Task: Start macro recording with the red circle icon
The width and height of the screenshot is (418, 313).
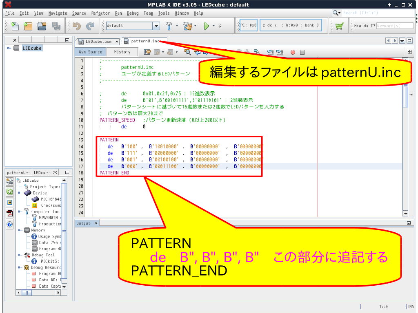Action: pos(293,52)
